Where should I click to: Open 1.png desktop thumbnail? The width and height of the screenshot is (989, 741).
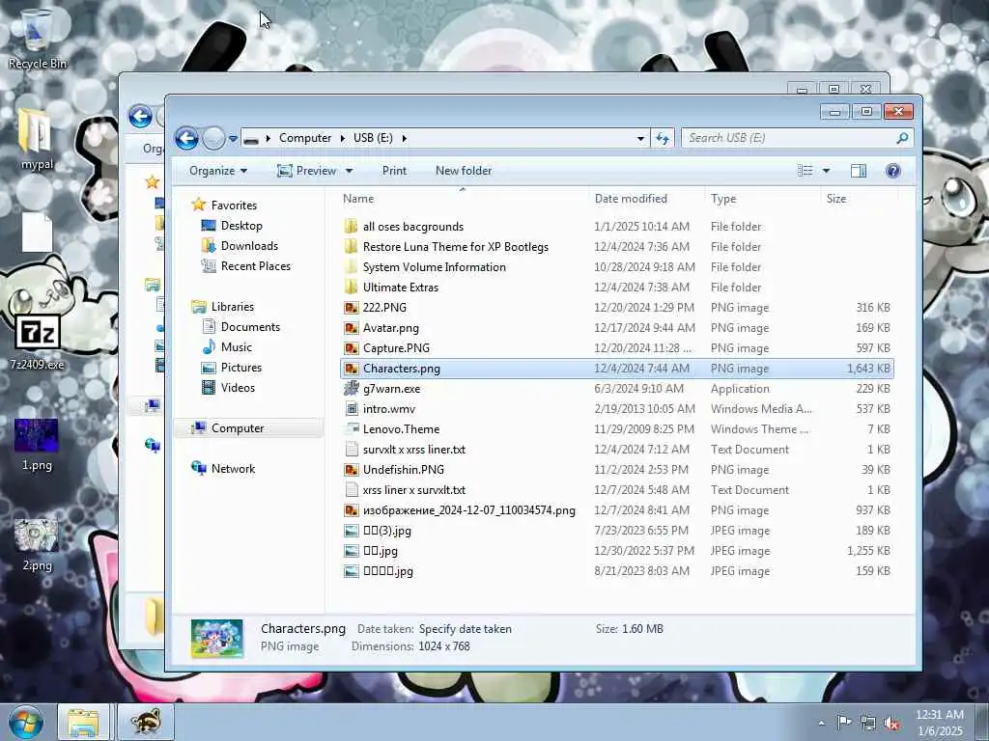[37, 444]
